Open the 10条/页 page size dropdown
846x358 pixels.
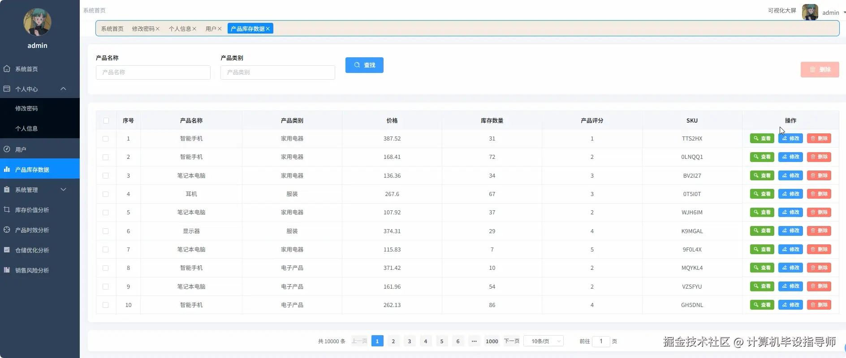[544, 341]
